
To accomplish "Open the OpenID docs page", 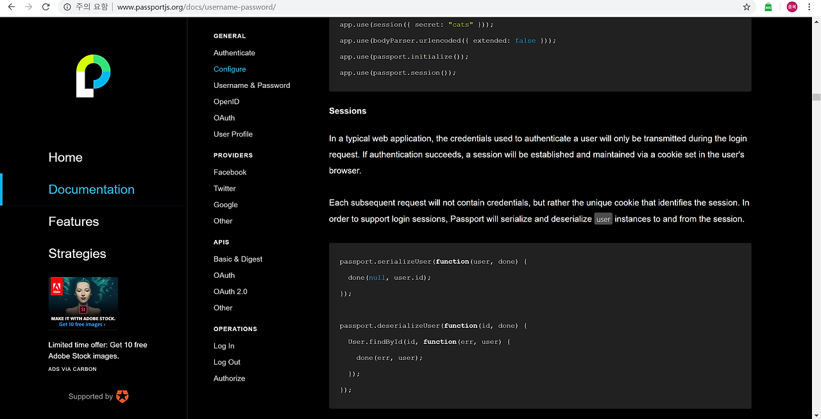I will 226,101.
